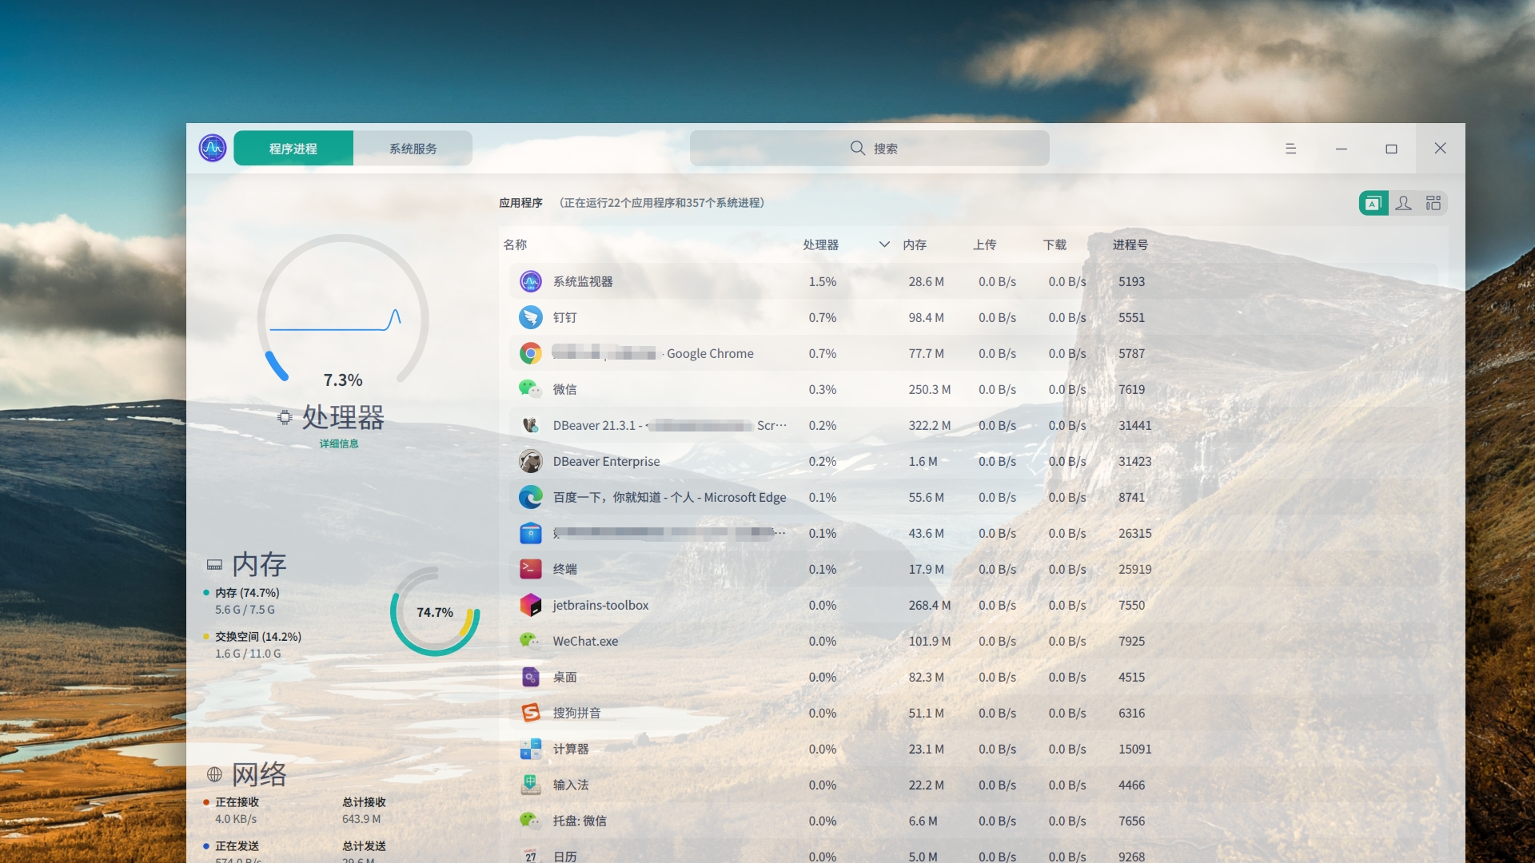Select the 终端 terminal process icon
Viewport: 1535px width, 863px height.
point(530,569)
